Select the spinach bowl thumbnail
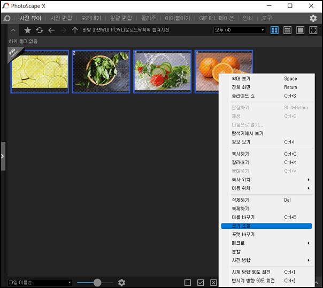Image resolution: width=323 pixels, height=288 pixels. [x=101, y=71]
